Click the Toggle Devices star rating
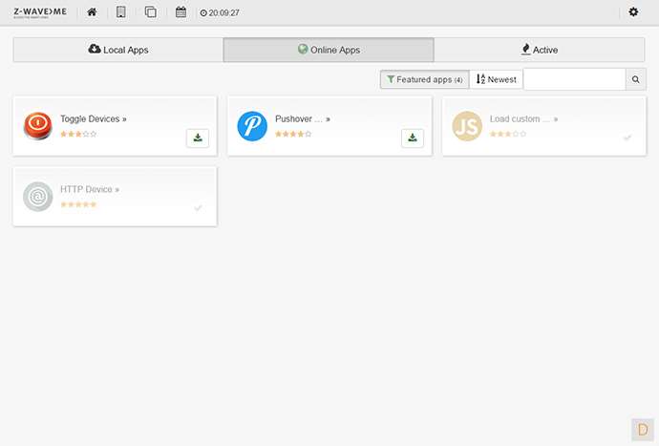Viewport: 659px width, 446px height. tap(78, 134)
